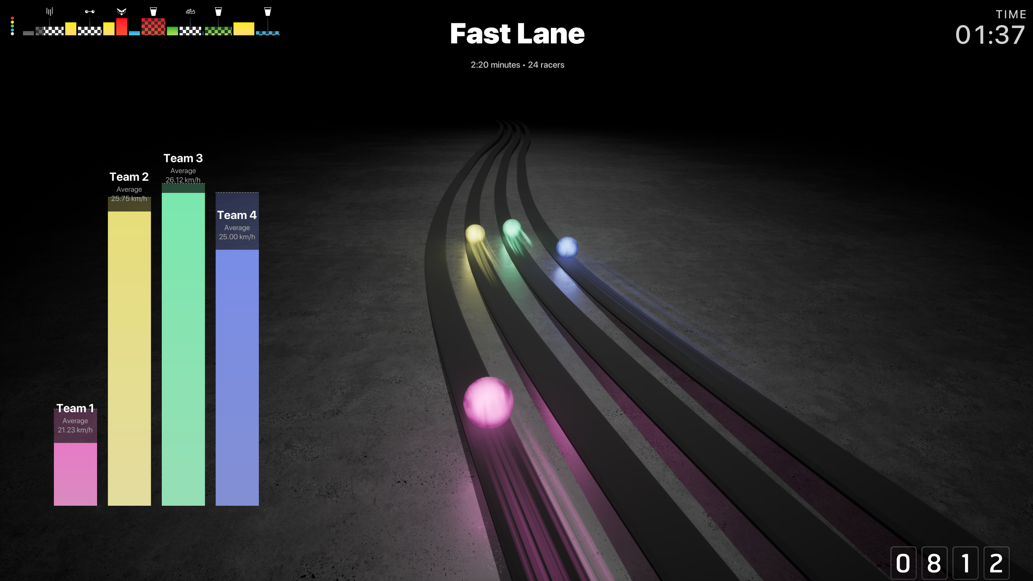Click the green checkered timeline segment
This screenshot has width=1033, height=581.
tap(218, 31)
